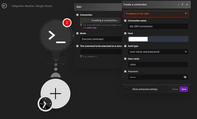The width and height of the screenshot is (197, 119).
Task: Save the SSH connection
Action: point(184,89)
